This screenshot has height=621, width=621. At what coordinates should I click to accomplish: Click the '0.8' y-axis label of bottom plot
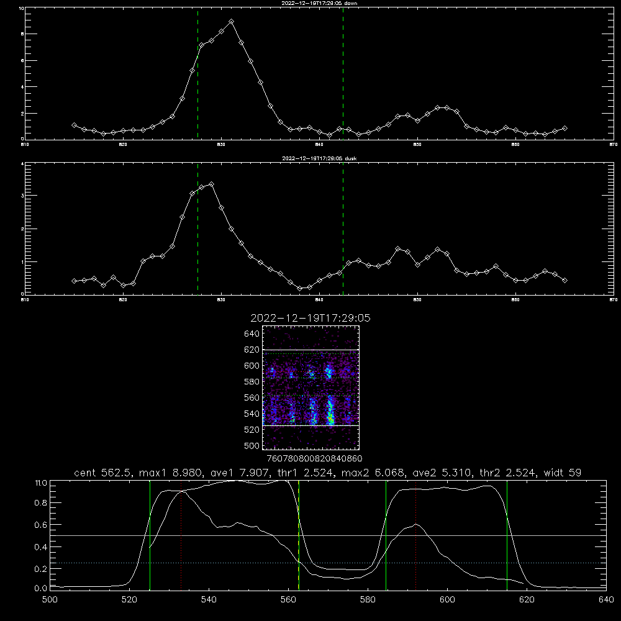click(x=41, y=503)
